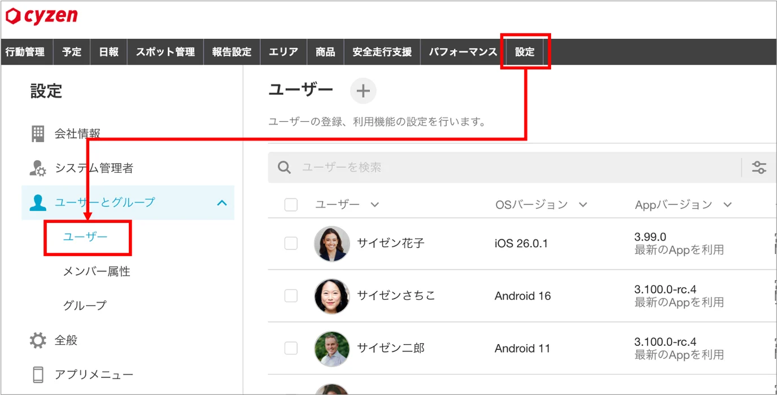The width and height of the screenshot is (777, 395).
Task: Click OSバージョン column header label
Action: tap(531, 205)
